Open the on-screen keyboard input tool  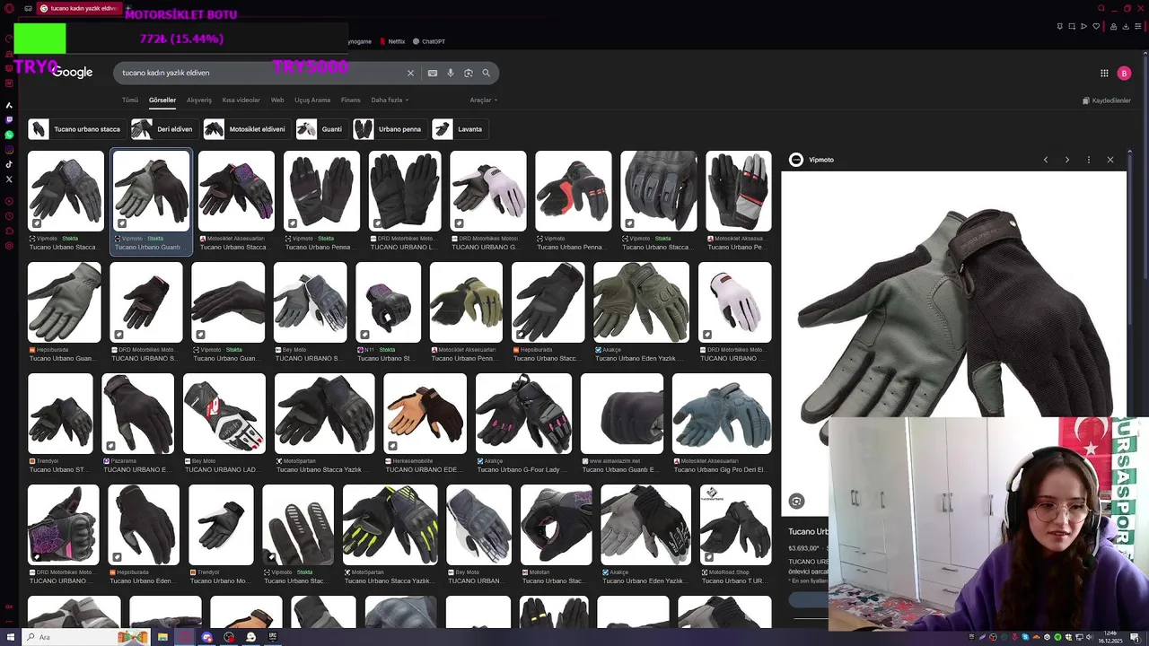pos(433,73)
